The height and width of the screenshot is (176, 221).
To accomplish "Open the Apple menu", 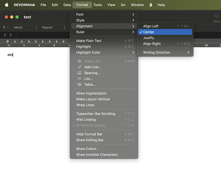I will point(7,5).
